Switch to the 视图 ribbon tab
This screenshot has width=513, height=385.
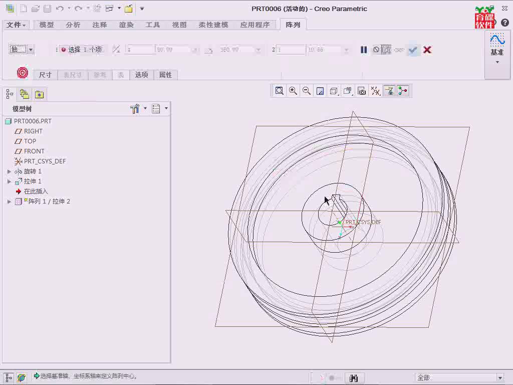(179, 25)
